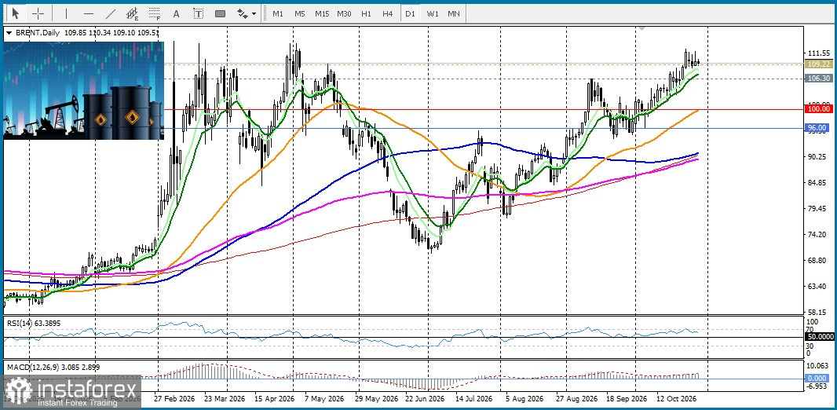
Task: Select the text label 'T' tool
Action: [x=198, y=13]
